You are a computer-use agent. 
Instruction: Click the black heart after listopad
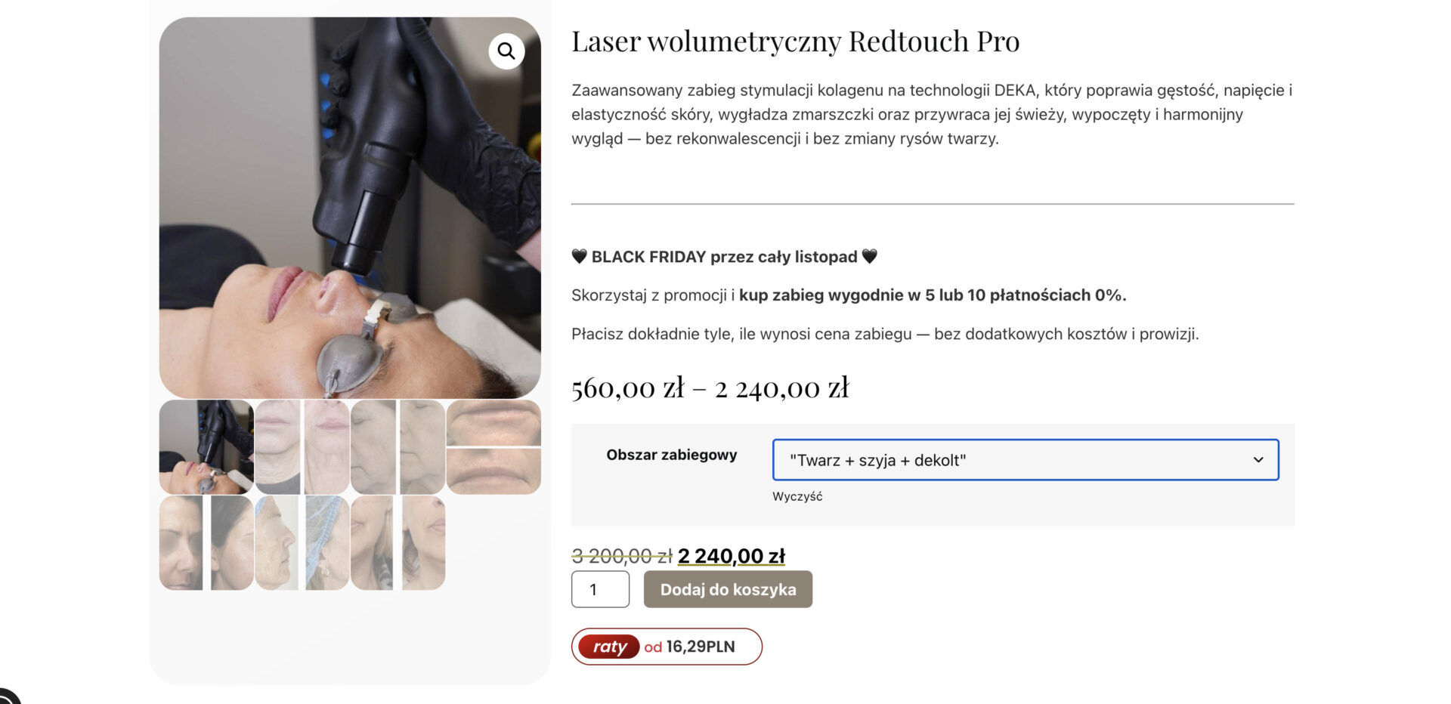click(870, 256)
